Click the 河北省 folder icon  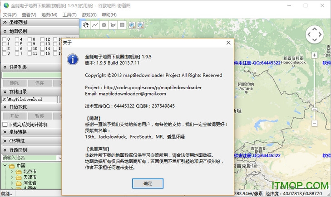coord(19,183)
